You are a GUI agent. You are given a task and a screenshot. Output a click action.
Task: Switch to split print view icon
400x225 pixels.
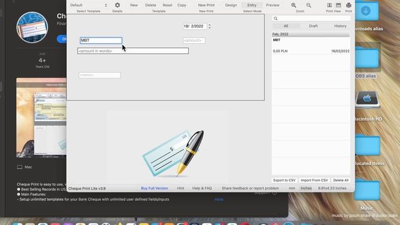[x=329, y=5]
